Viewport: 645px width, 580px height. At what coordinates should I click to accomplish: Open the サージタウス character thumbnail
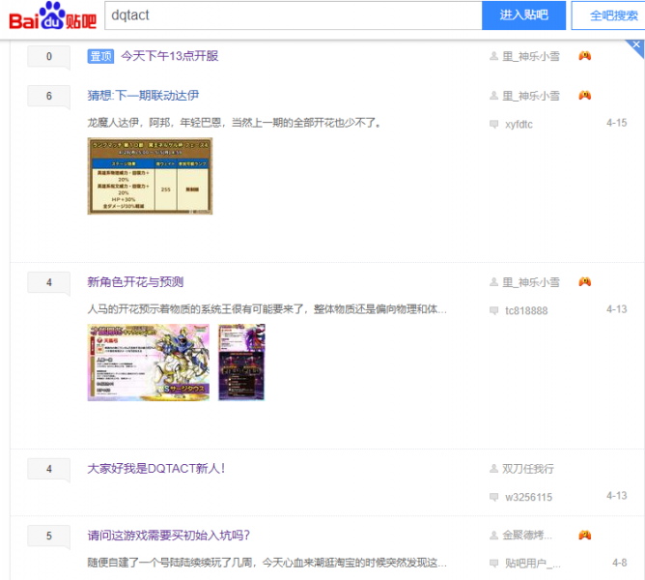click(149, 362)
